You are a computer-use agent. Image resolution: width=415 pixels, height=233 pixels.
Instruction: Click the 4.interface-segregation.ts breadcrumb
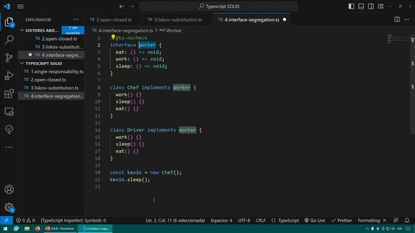[123, 30]
